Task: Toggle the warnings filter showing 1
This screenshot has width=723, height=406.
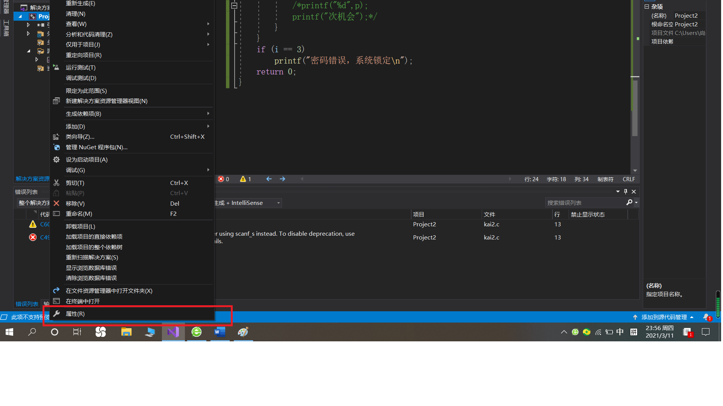Action: tap(245, 179)
